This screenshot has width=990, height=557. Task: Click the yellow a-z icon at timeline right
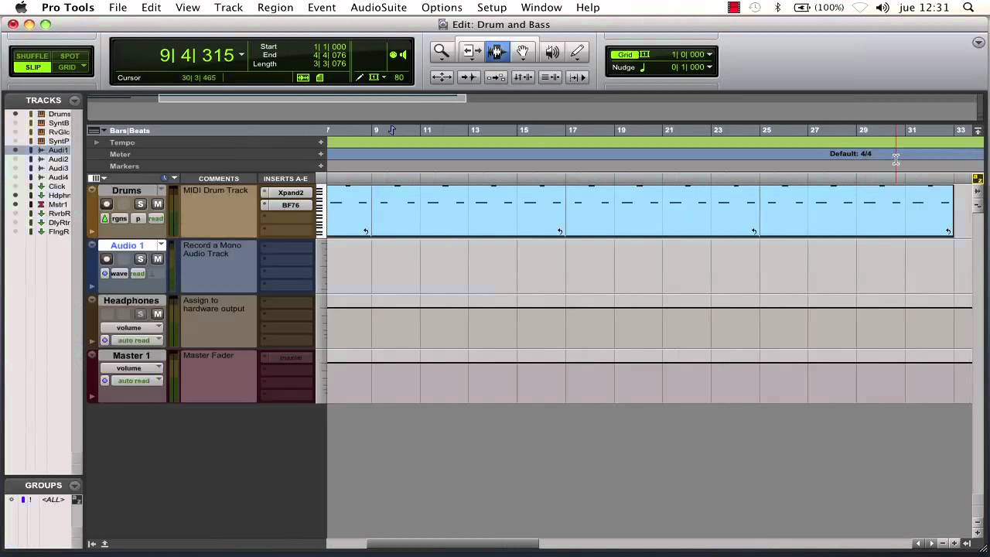[x=978, y=179]
